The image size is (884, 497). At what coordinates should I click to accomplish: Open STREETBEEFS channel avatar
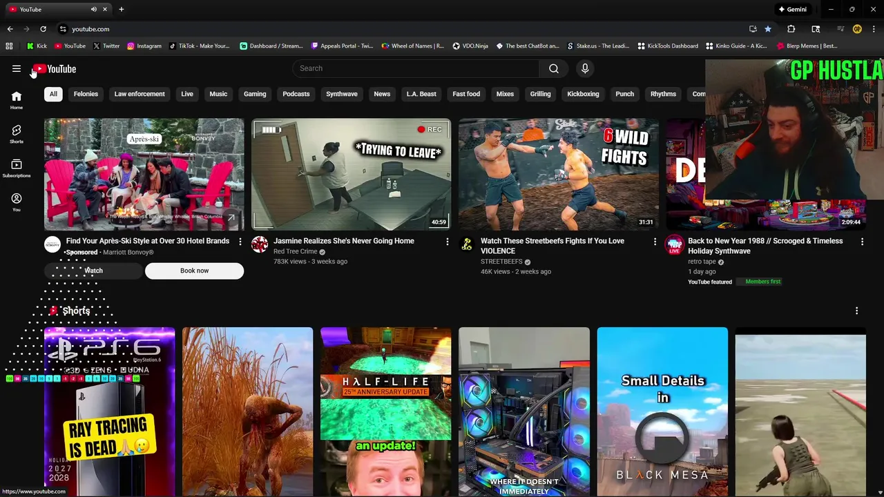(x=467, y=244)
